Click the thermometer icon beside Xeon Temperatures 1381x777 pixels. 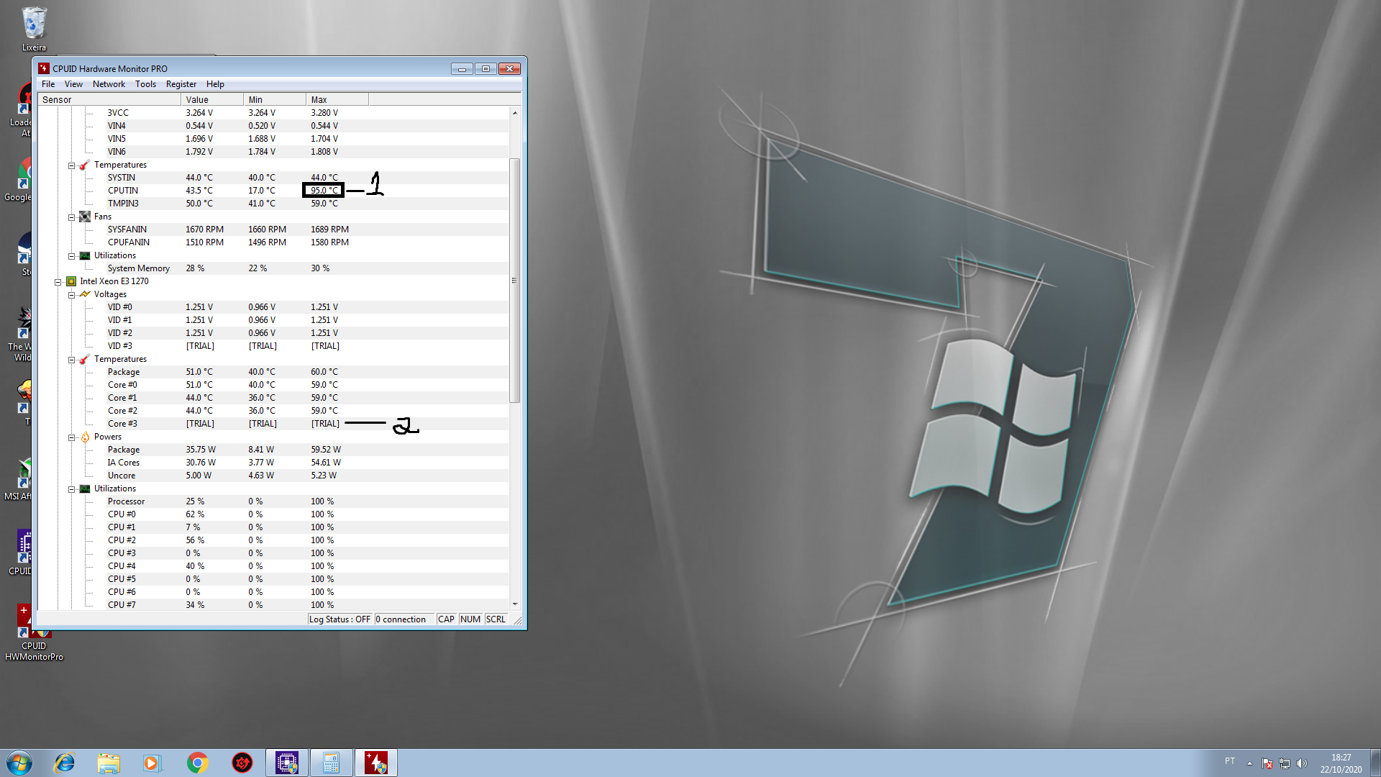85,359
